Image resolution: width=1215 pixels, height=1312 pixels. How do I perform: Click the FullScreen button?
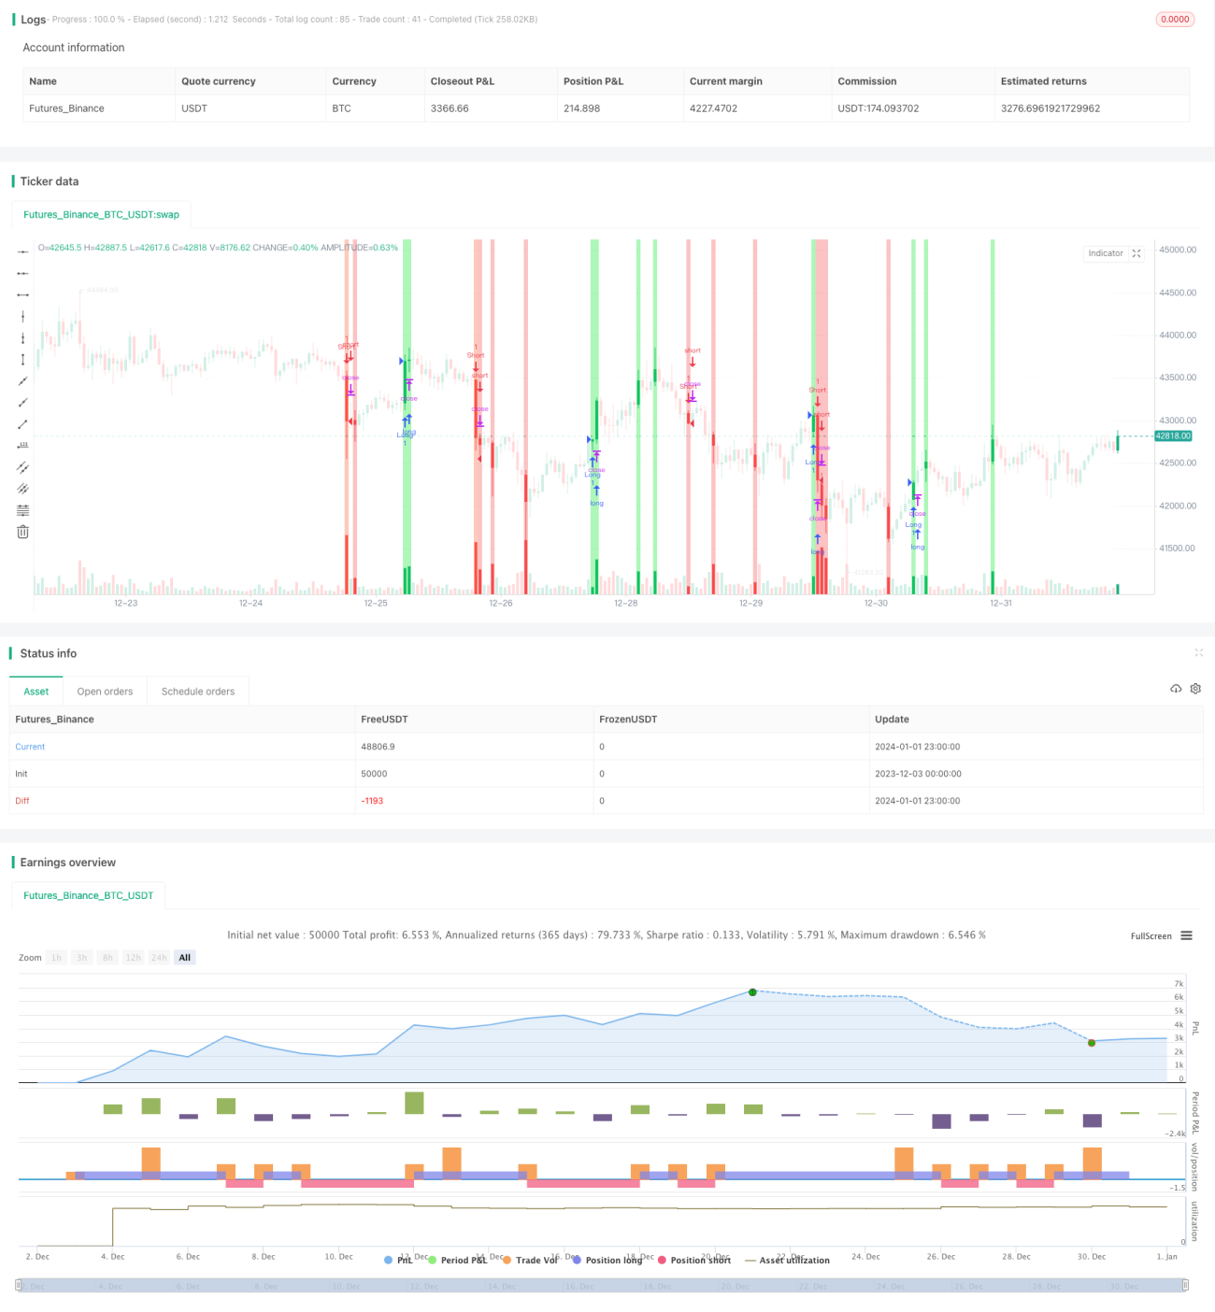(1151, 935)
